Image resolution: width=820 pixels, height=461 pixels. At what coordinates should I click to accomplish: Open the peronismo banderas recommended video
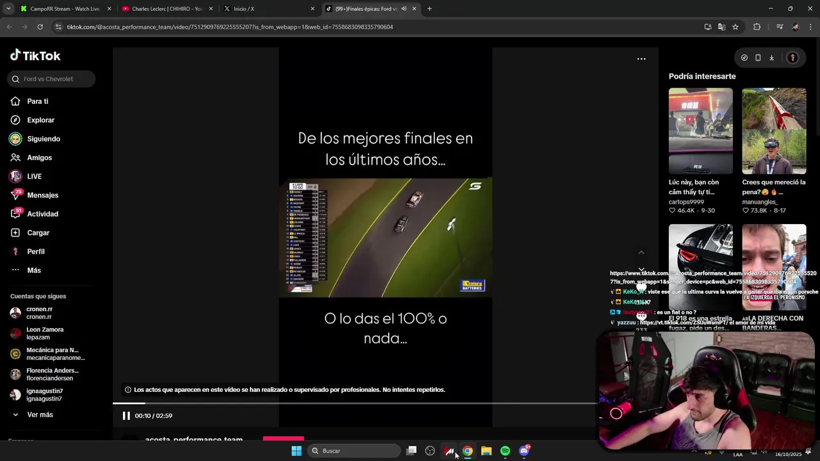click(774, 267)
